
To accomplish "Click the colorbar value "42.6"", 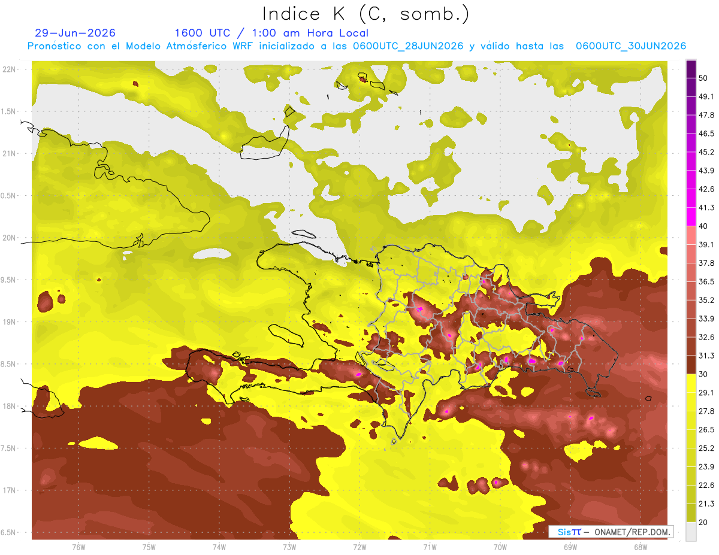I will [x=706, y=189].
